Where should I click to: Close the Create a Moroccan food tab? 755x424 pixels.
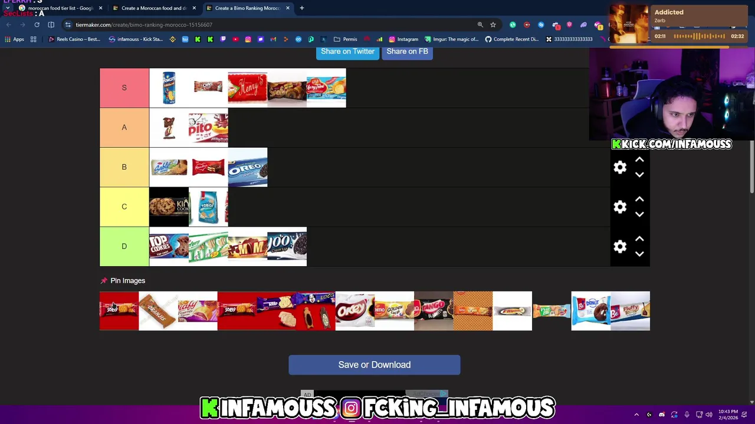(x=193, y=8)
